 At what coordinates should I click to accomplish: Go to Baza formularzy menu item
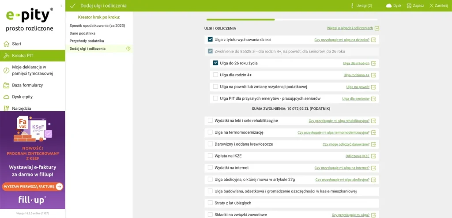click(27, 85)
